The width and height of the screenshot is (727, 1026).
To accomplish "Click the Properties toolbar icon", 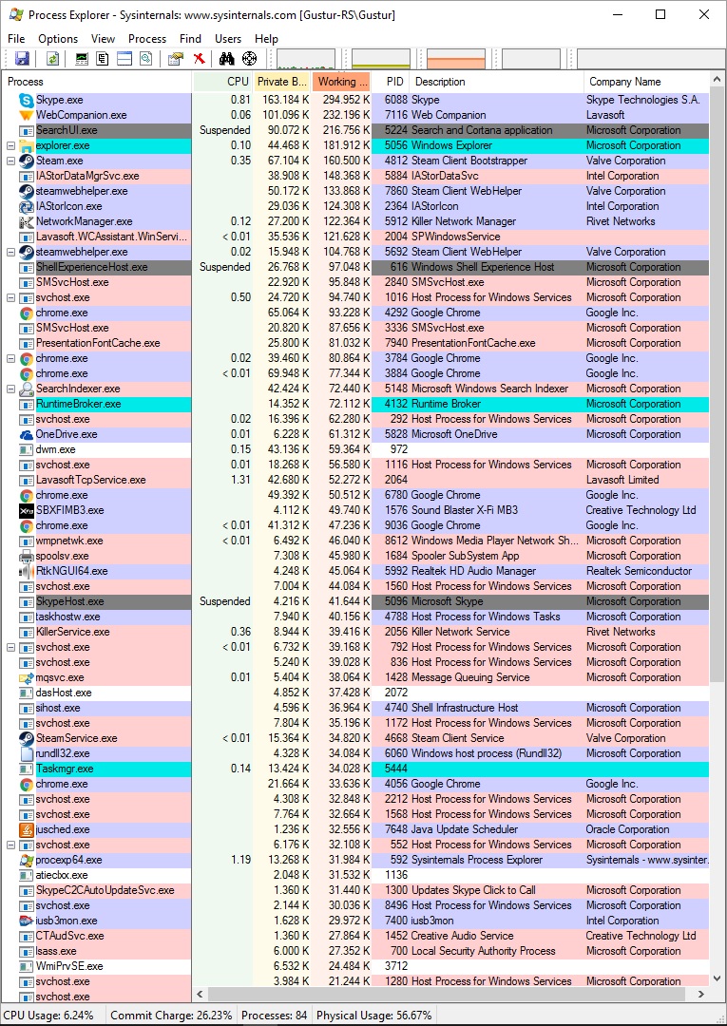I will [175, 59].
